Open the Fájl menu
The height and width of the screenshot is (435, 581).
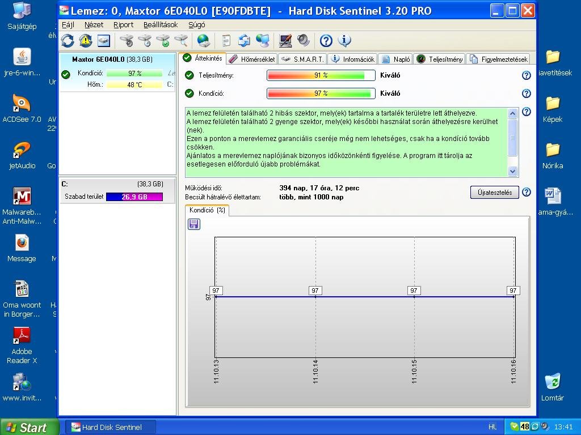68,25
